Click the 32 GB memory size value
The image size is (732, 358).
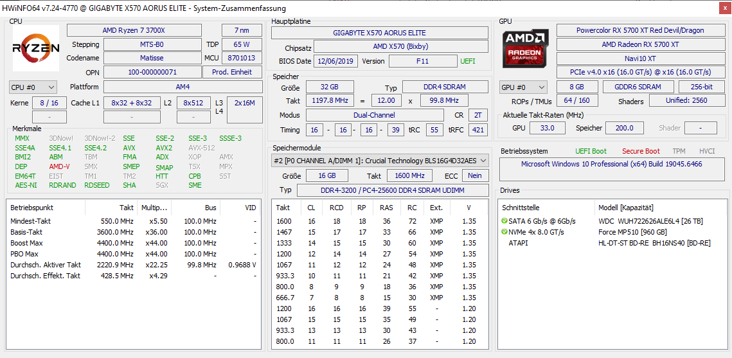[330, 87]
